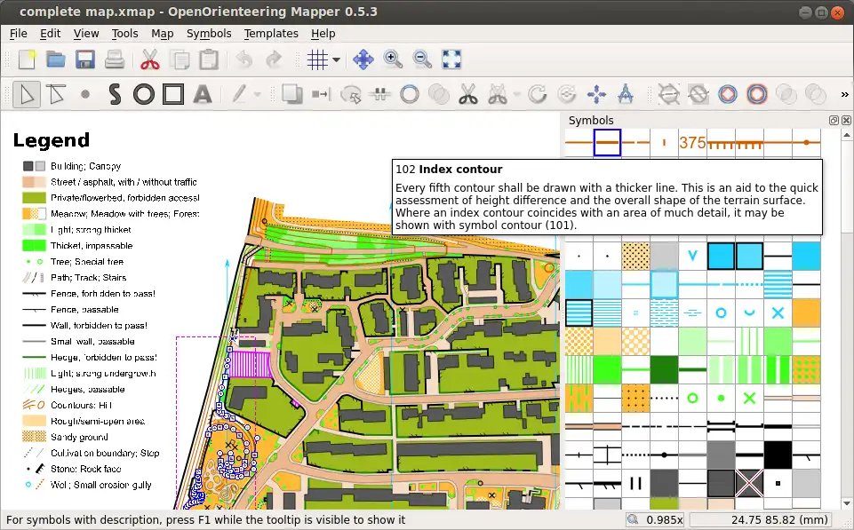854x530 pixels.
Task: Select the Edit objects arrow tool
Action: [27, 94]
